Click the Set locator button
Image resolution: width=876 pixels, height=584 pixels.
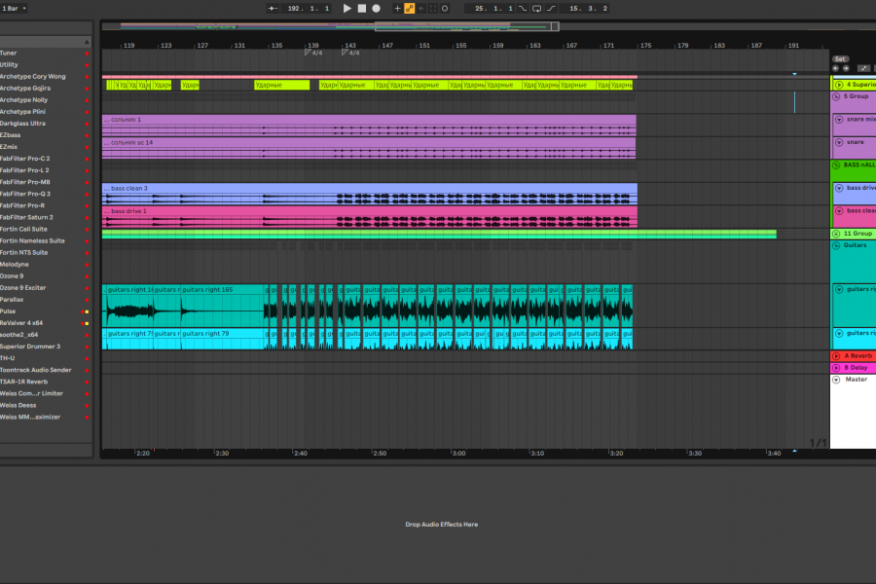[x=841, y=58]
